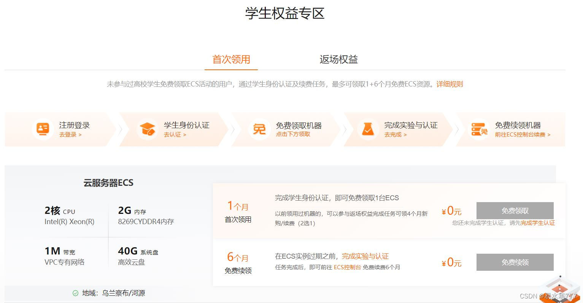The width and height of the screenshot is (583, 303).
Task: Click the grey 免费领取 button
Action: click(515, 210)
